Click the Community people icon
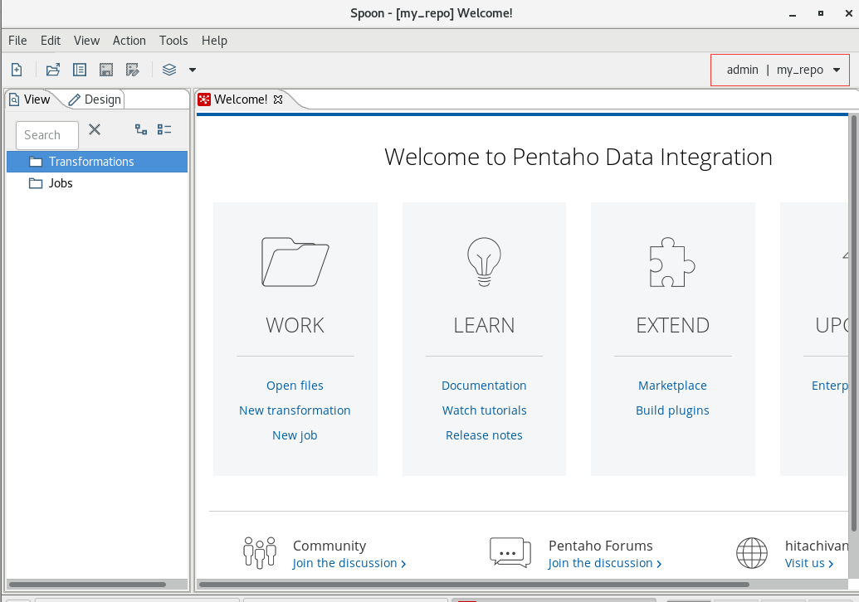This screenshot has height=602, width=859. click(x=260, y=553)
